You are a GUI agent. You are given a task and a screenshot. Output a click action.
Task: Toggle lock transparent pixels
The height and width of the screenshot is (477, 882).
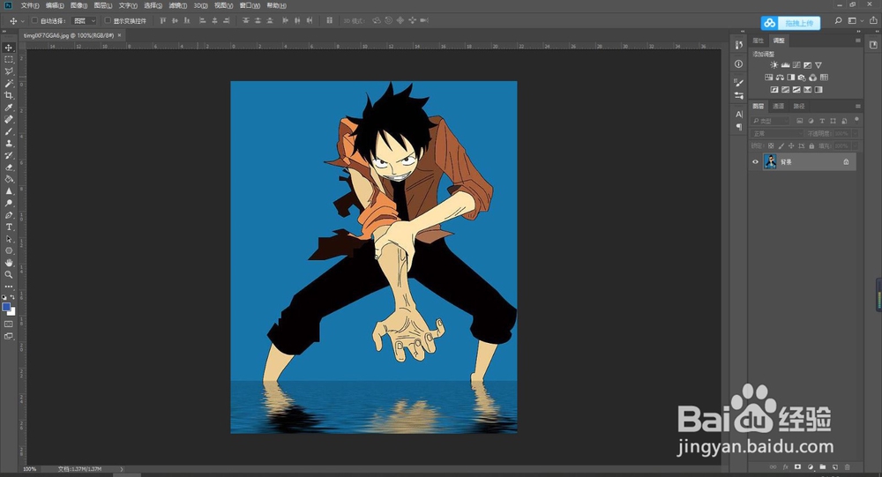pyautogui.click(x=771, y=145)
